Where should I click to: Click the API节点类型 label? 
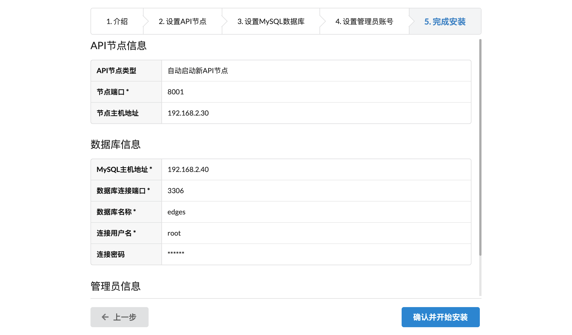click(x=116, y=71)
